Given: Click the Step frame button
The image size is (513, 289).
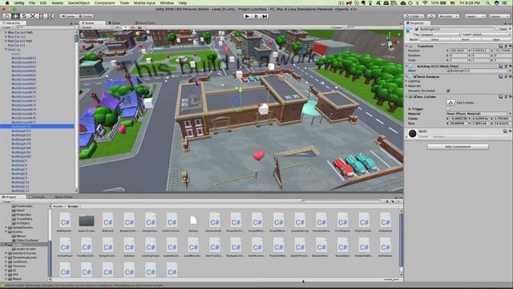Looking at the screenshot, I should pos(265,16).
